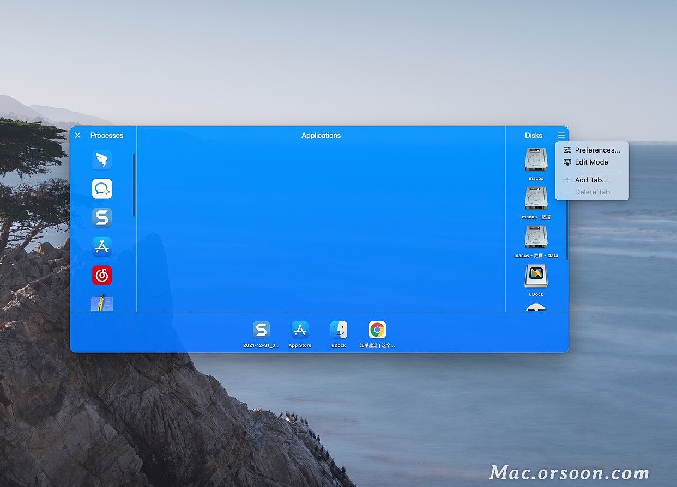
Task: Choose Preferences... from the menu
Action: point(598,150)
